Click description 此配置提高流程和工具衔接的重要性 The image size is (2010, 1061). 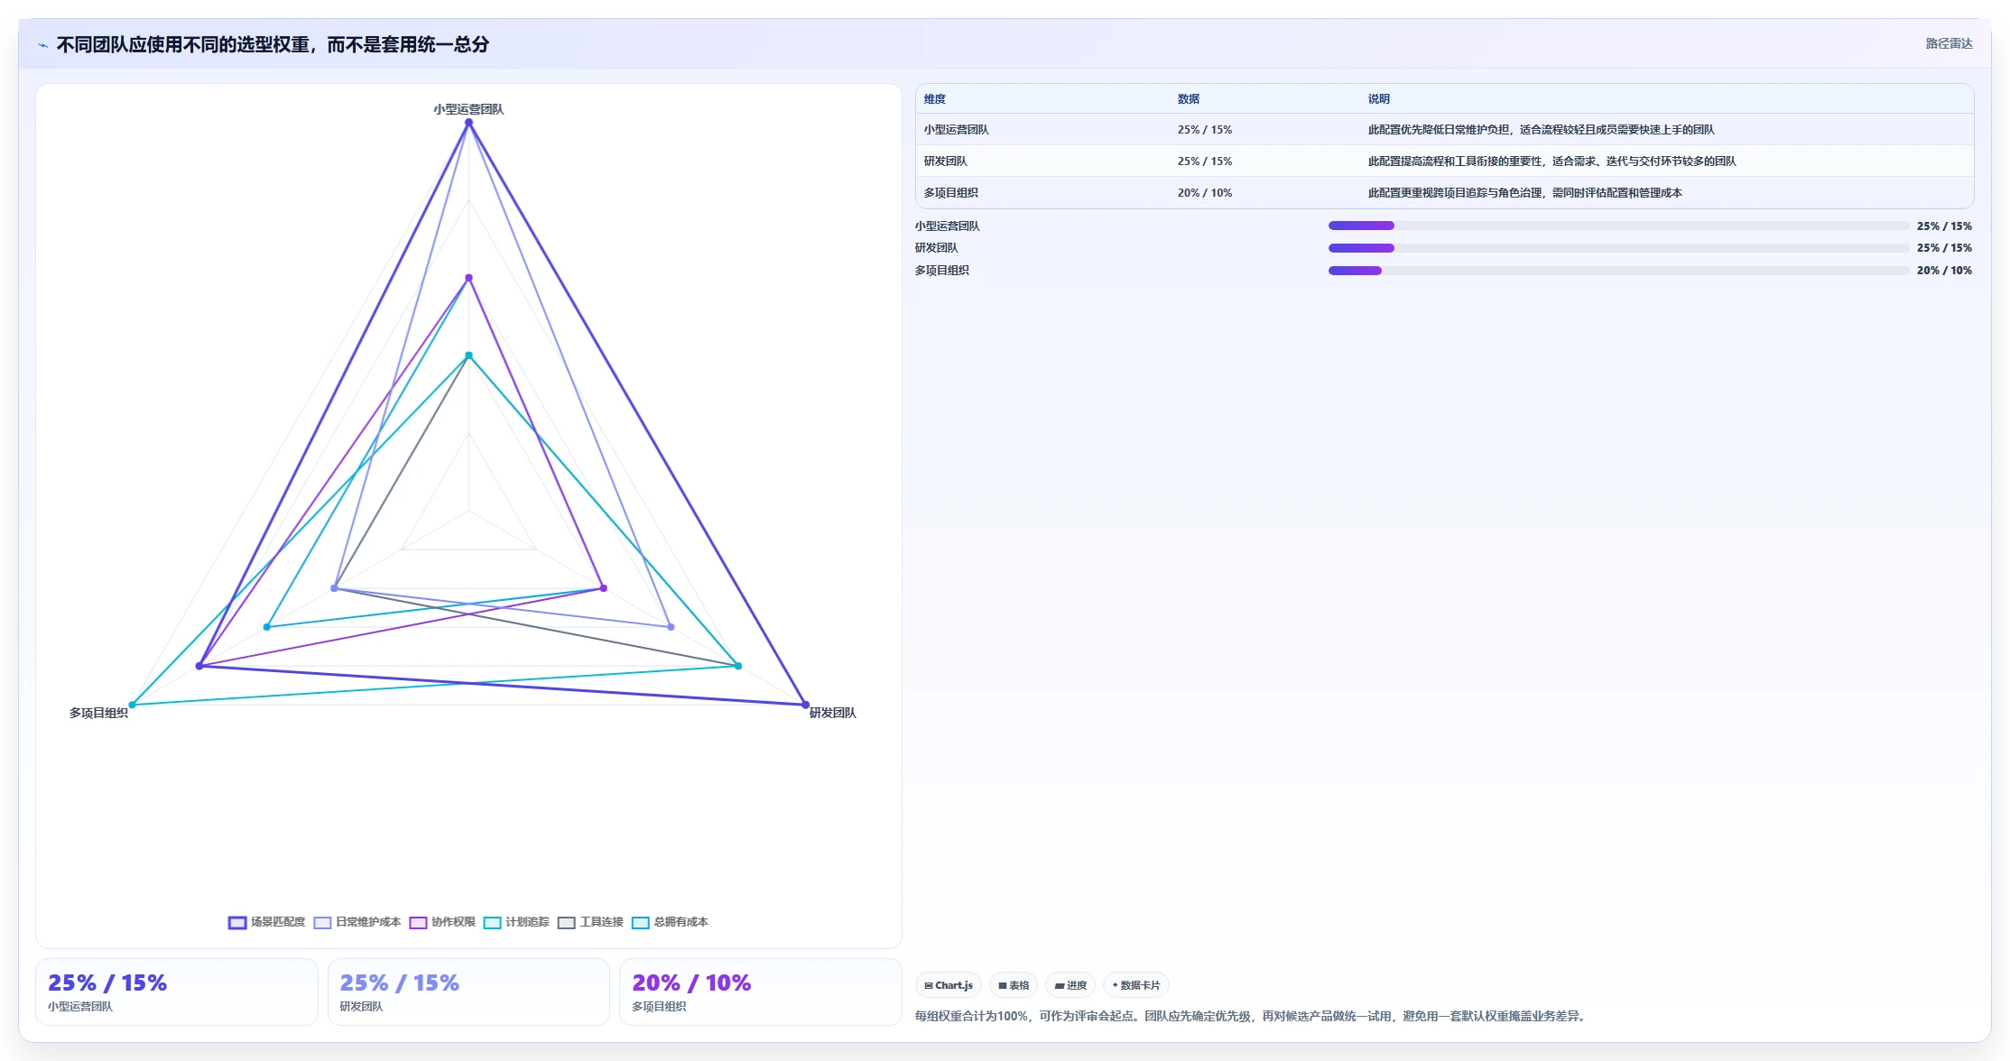coord(1551,161)
